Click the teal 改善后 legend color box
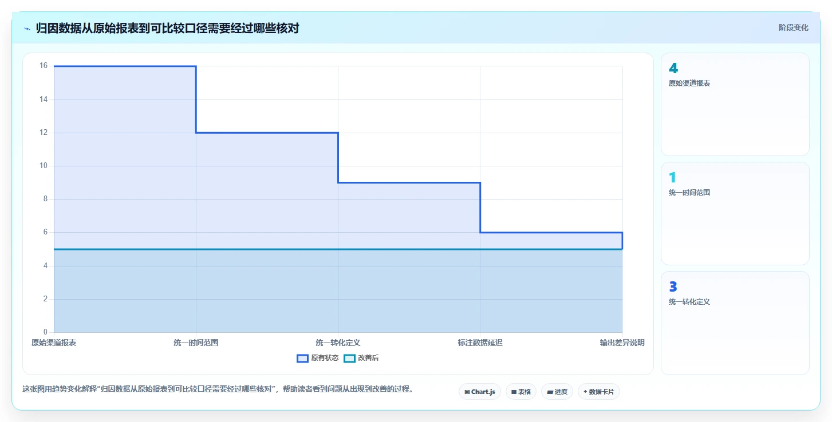 349,358
